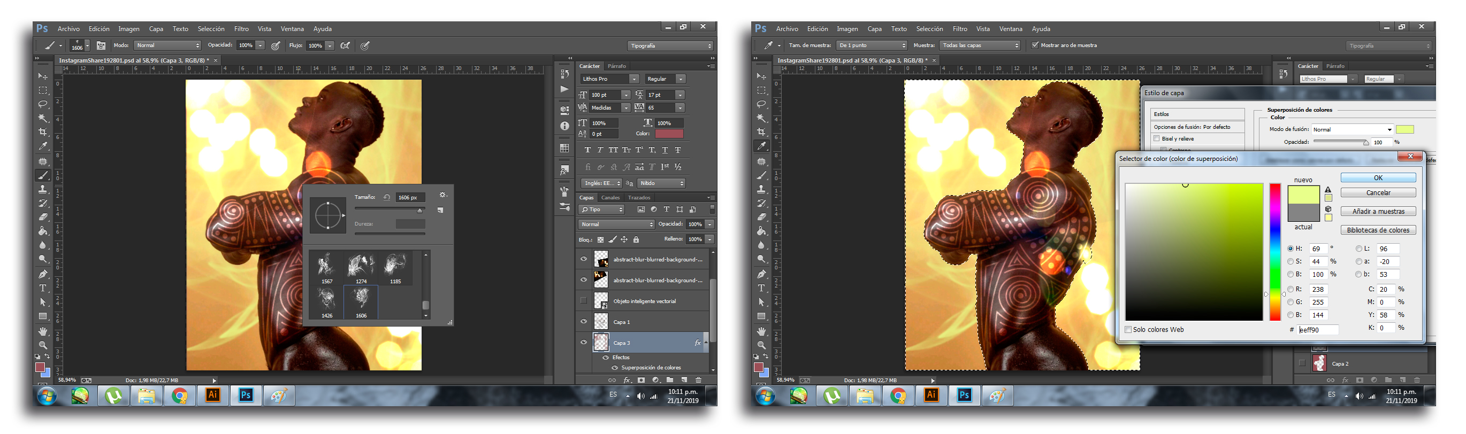1466x434 pixels.
Task: Click hex color field eeff90
Action: coord(1318,330)
